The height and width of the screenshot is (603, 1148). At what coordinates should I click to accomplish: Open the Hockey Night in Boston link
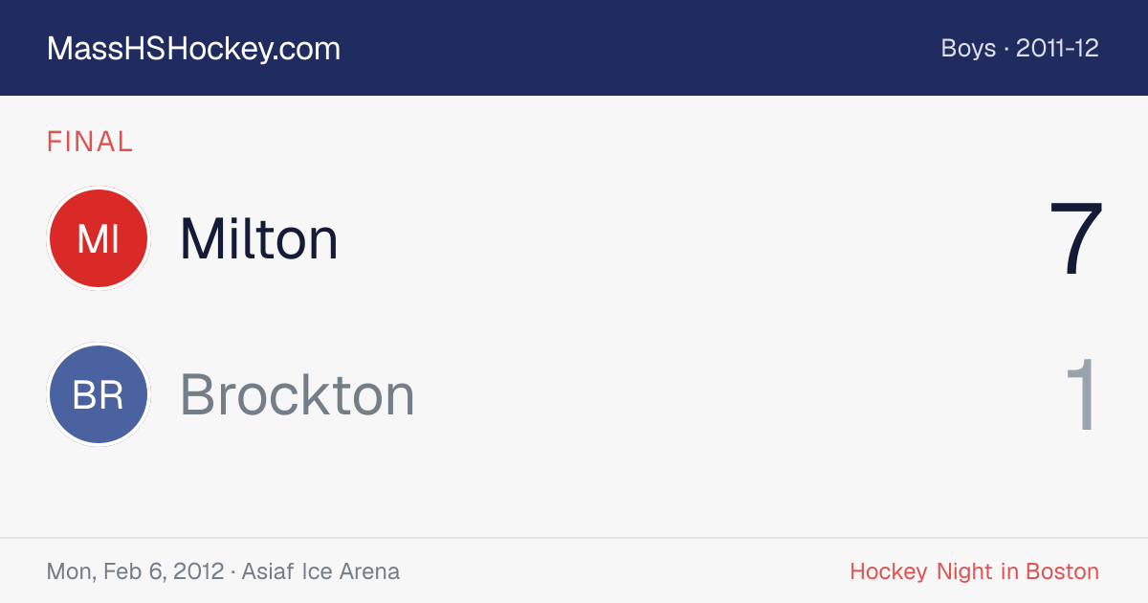coord(974,571)
